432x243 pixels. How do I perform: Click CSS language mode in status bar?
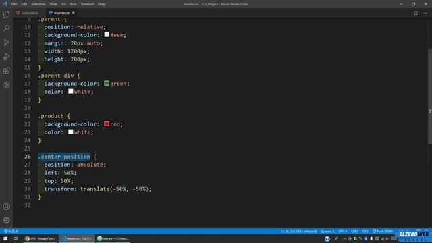coord(365,231)
